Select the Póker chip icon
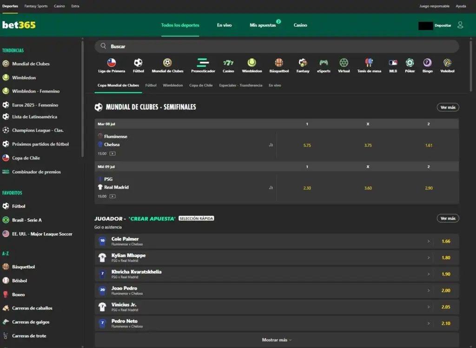This screenshot has width=476, height=348. pyautogui.click(x=410, y=63)
